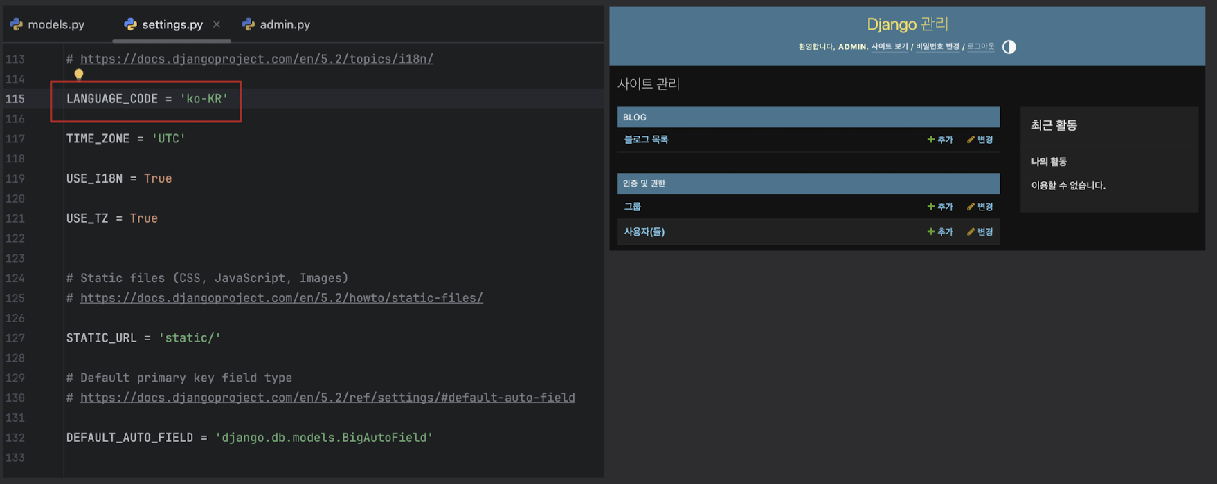Click 로그아웃 link in admin header
Viewport: 1217px width, 484px height.
pos(980,47)
